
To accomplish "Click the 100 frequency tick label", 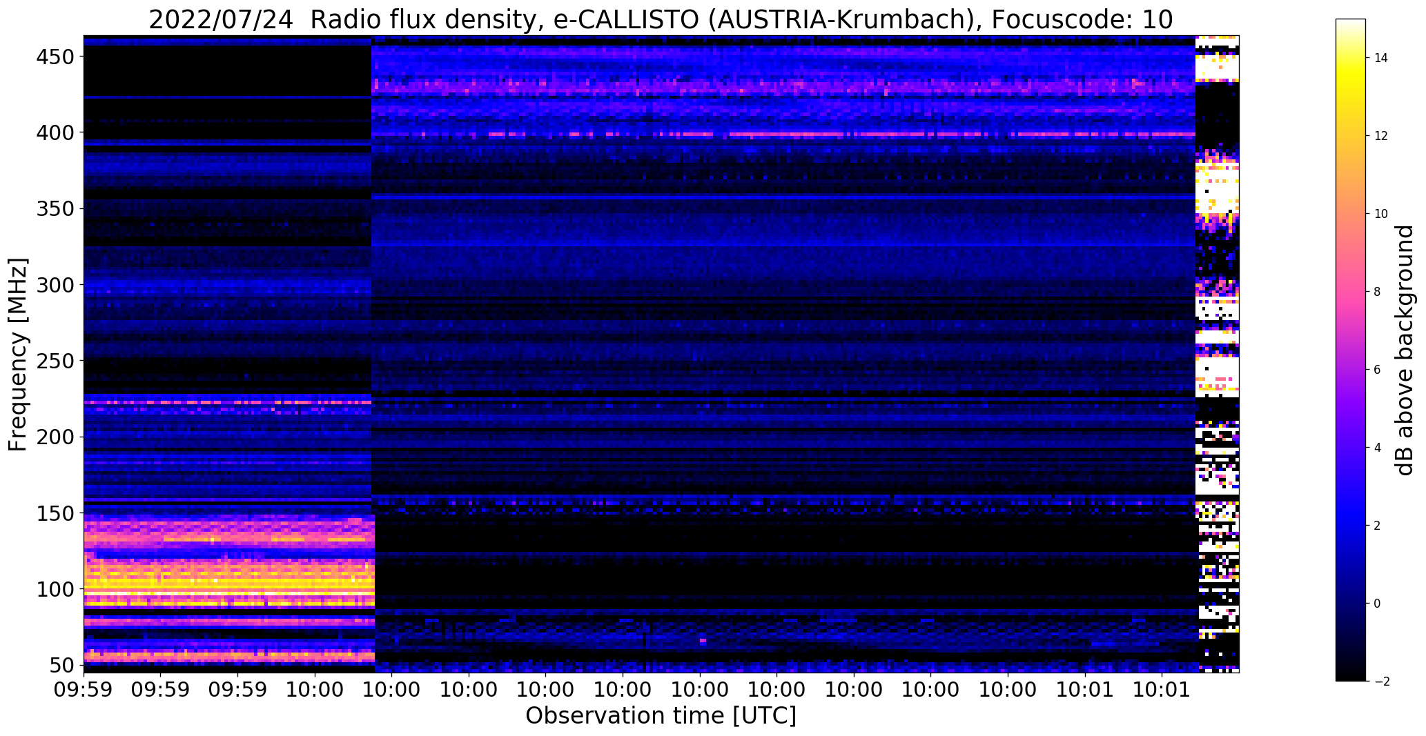I will tap(55, 590).
